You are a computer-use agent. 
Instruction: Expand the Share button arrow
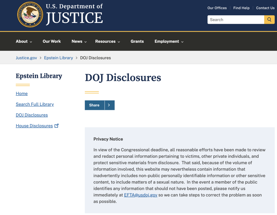tap(110, 105)
